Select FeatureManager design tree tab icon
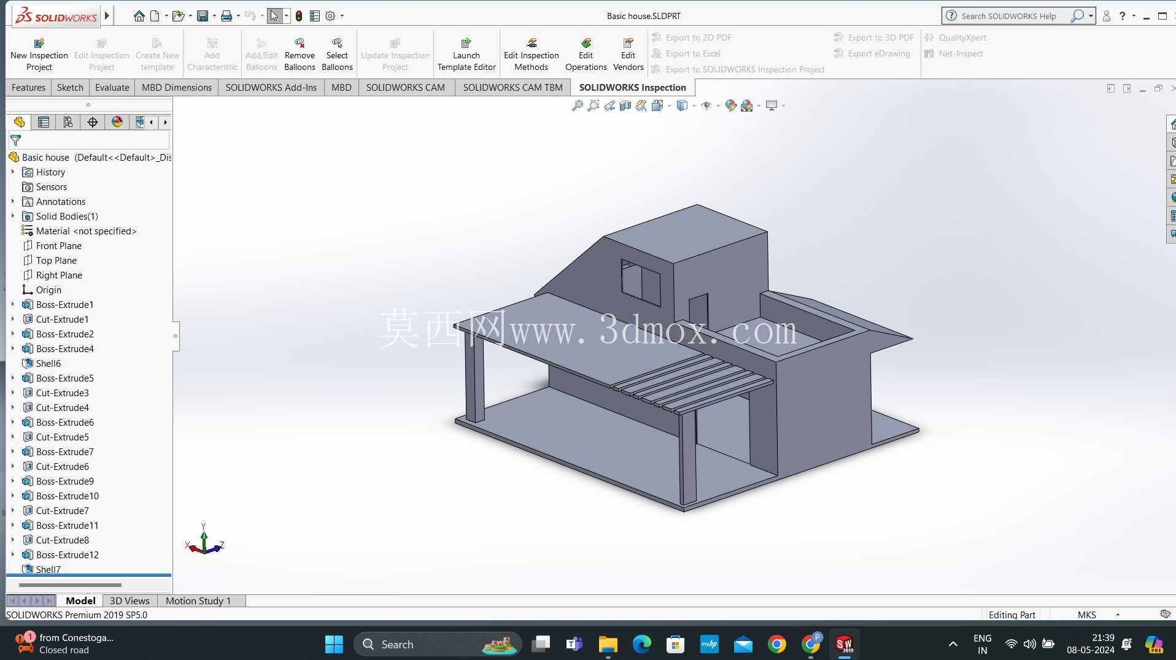Viewport: 1176px width, 660px height. click(19, 122)
